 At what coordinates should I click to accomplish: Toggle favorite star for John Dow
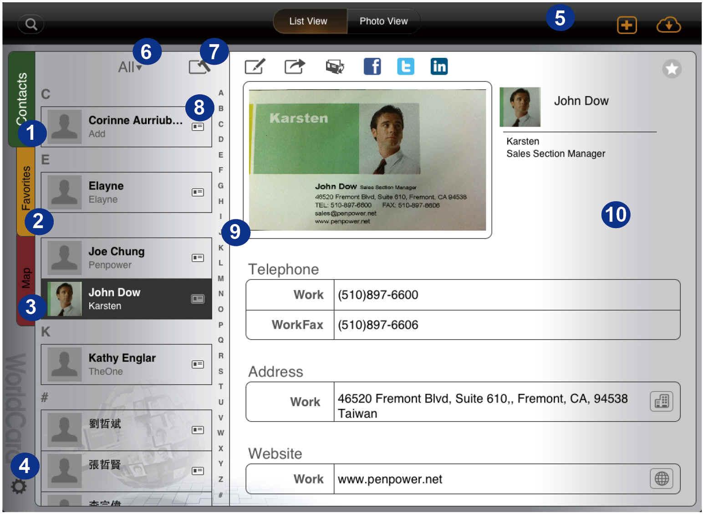click(x=672, y=69)
